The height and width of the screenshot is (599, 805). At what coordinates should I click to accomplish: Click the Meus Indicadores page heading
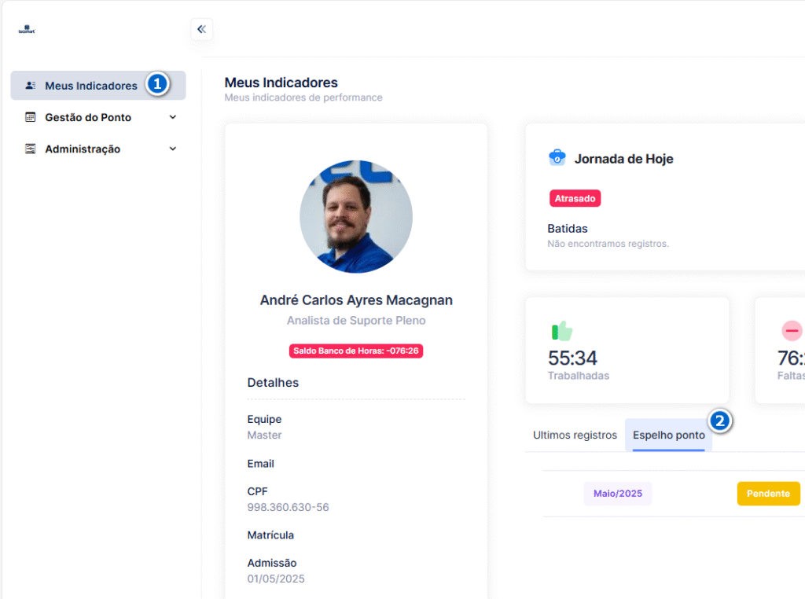click(281, 83)
